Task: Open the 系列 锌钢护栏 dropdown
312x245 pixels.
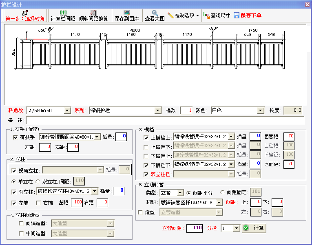Action: pyautogui.click(x=158, y=110)
